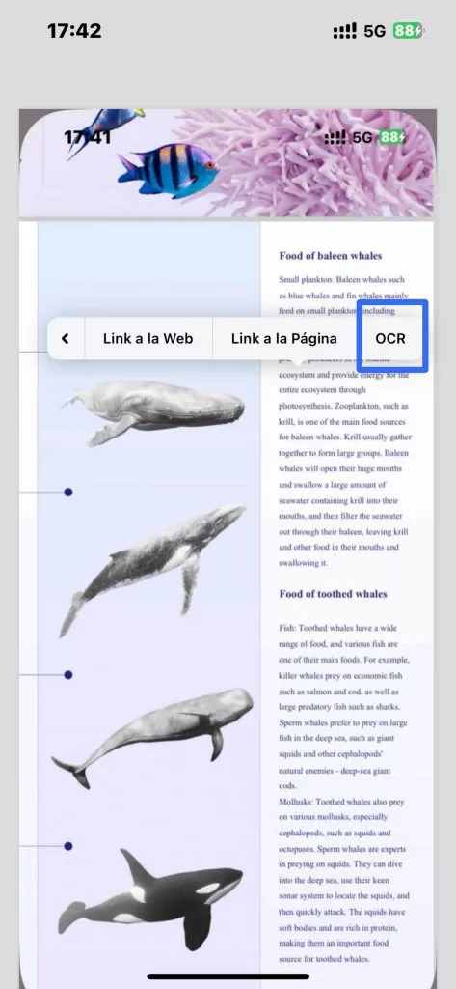Tap timeline dot above killer whale
The width and height of the screenshot is (456, 989).
pyautogui.click(x=68, y=846)
